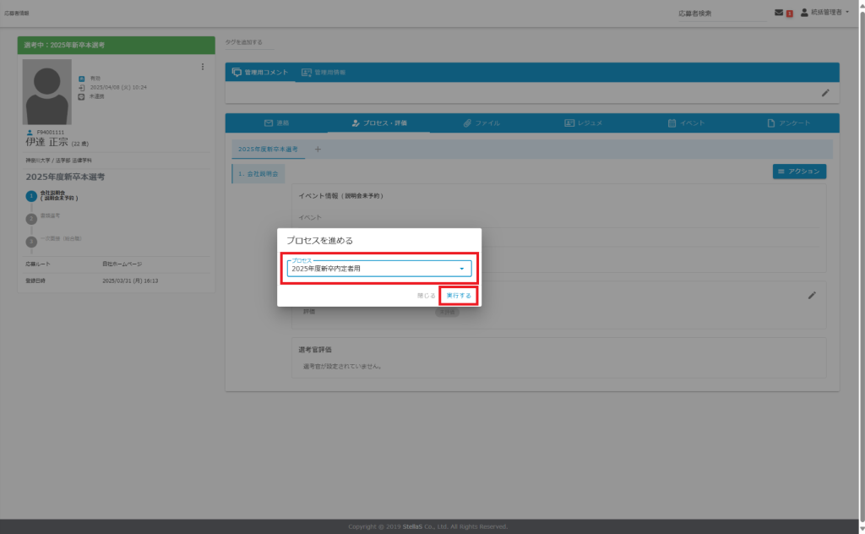This screenshot has height=534, width=865.
Task: Click the pencil edit icon in evaluation section
Action: pos(812,295)
